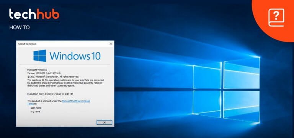
Task: Click the "Microsoft Windows" text line
Action: click(x=37, y=70)
